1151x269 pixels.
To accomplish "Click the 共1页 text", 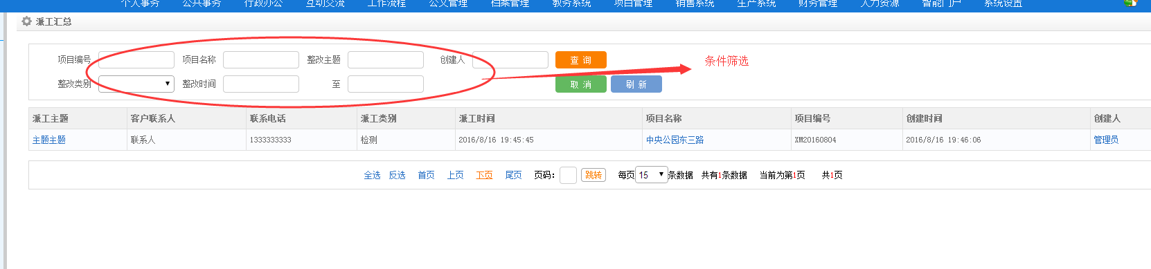I will [832, 176].
